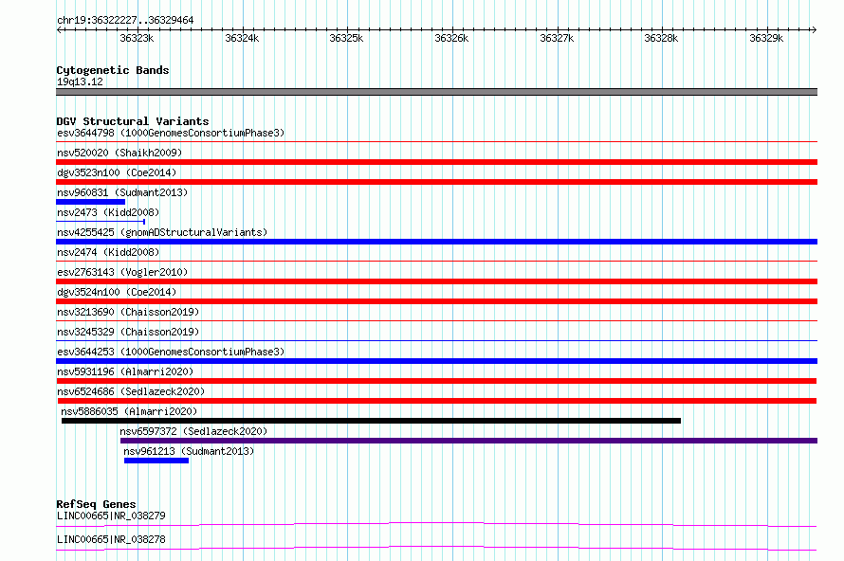Click the RefSeq Genes track title

tap(97, 504)
